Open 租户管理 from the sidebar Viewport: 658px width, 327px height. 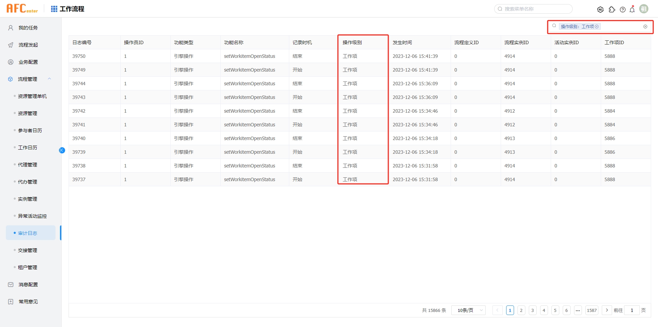click(28, 267)
